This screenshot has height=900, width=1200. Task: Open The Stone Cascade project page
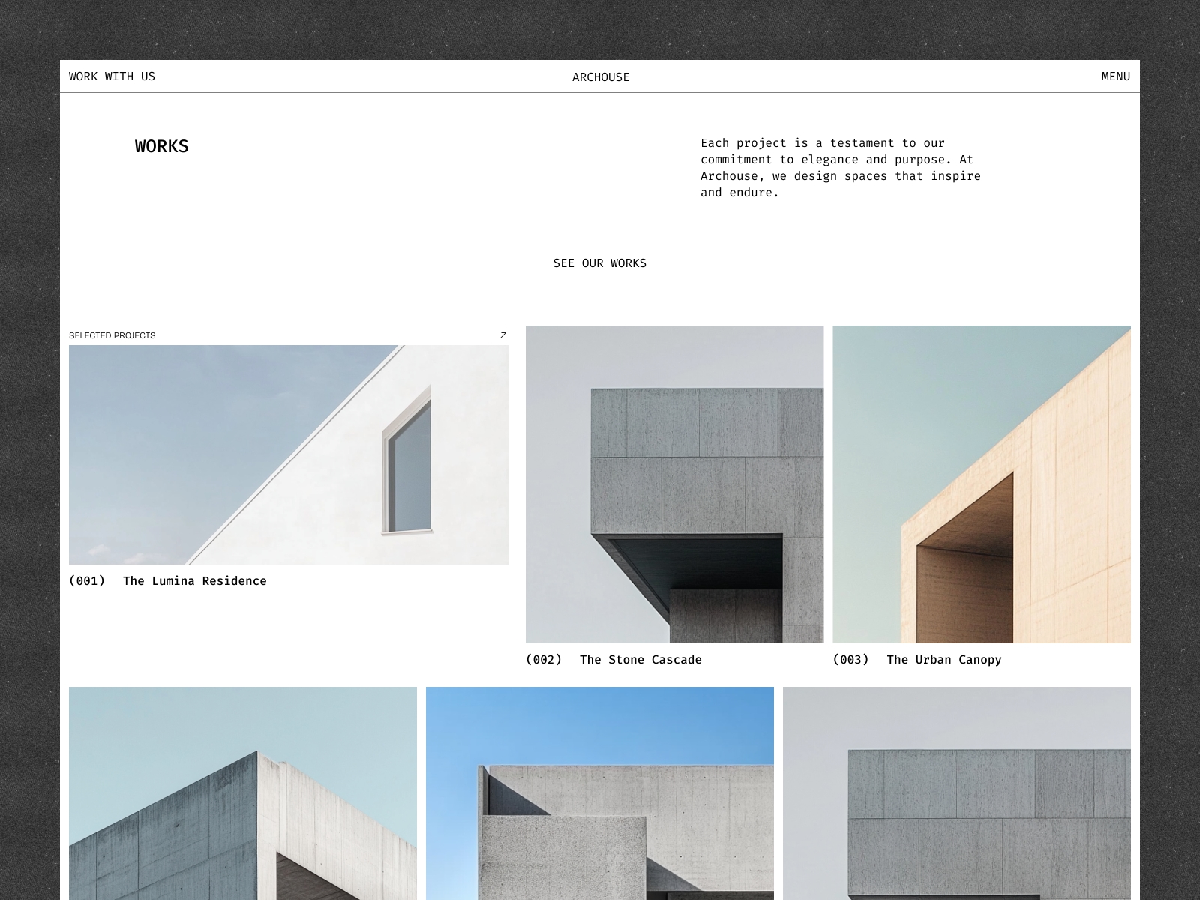[x=640, y=659]
